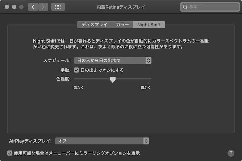Open the AirPlayディスプレイ dropdown
242x161 pixels.
[102, 141]
